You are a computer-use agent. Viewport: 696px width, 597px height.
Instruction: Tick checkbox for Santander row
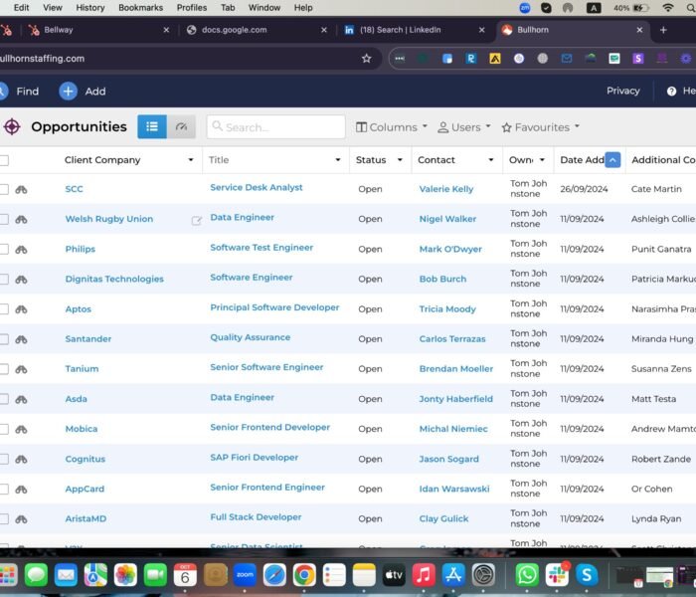(x=4, y=339)
